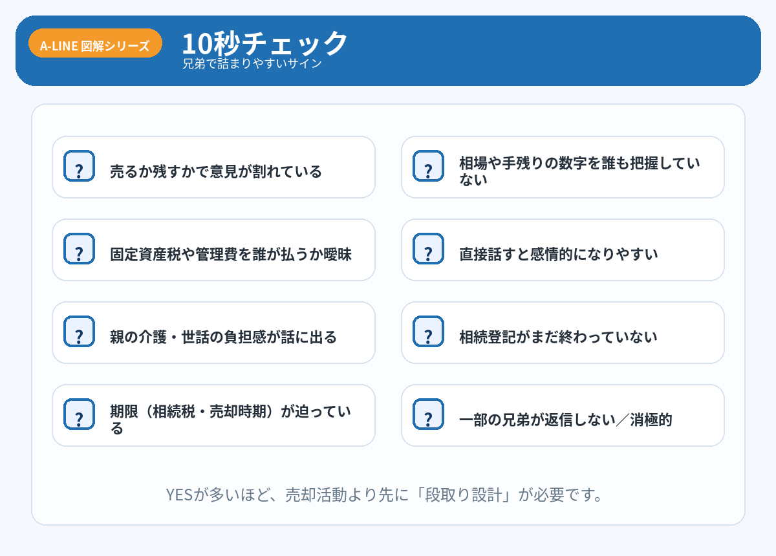Viewport: 776px width, 556px height.
Task: Select the 親の介護・世話の負担感が話に出る card text
Action: pyautogui.click(x=223, y=337)
